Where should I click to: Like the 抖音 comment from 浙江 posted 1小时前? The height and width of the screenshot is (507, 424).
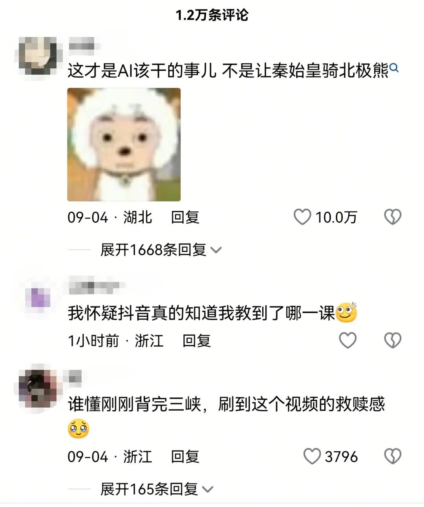tap(347, 340)
